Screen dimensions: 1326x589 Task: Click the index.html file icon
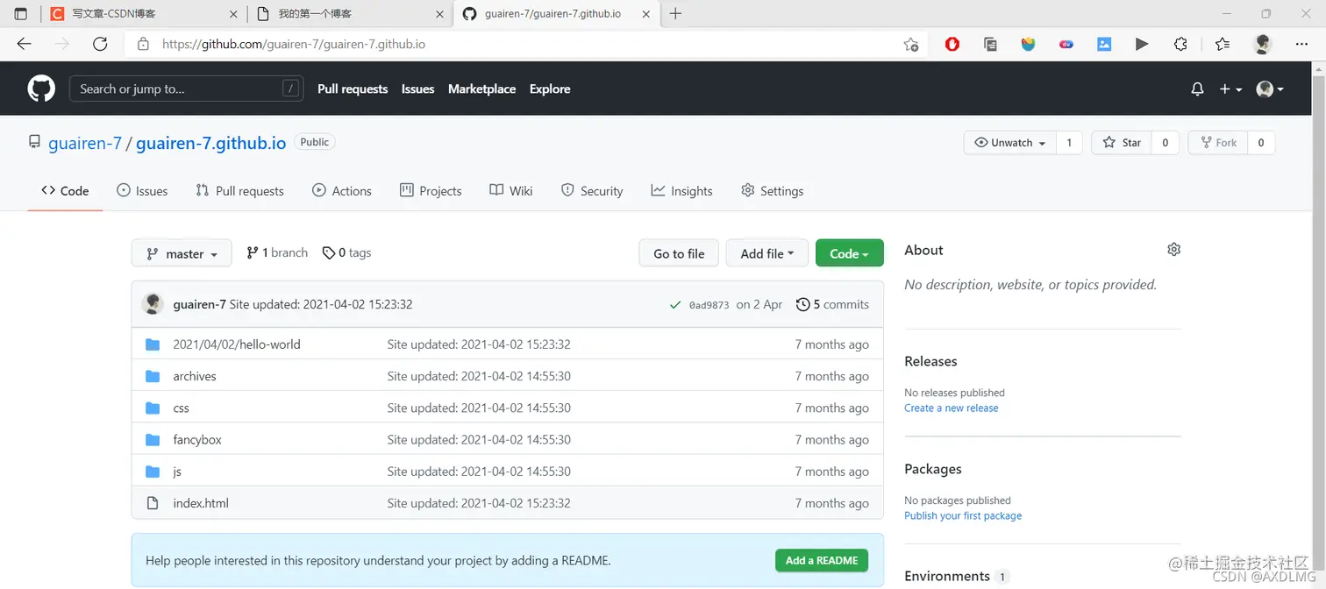(x=153, y=503)
